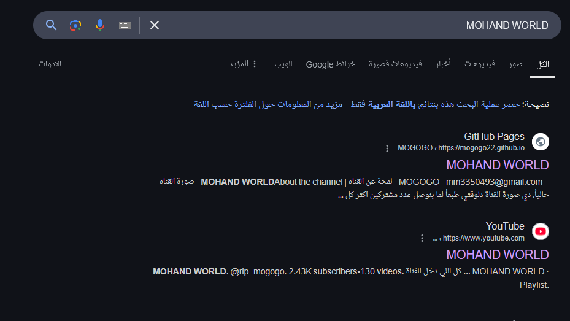Click the magnifier search icon
570x321 pixels.
tap(52, 25)
